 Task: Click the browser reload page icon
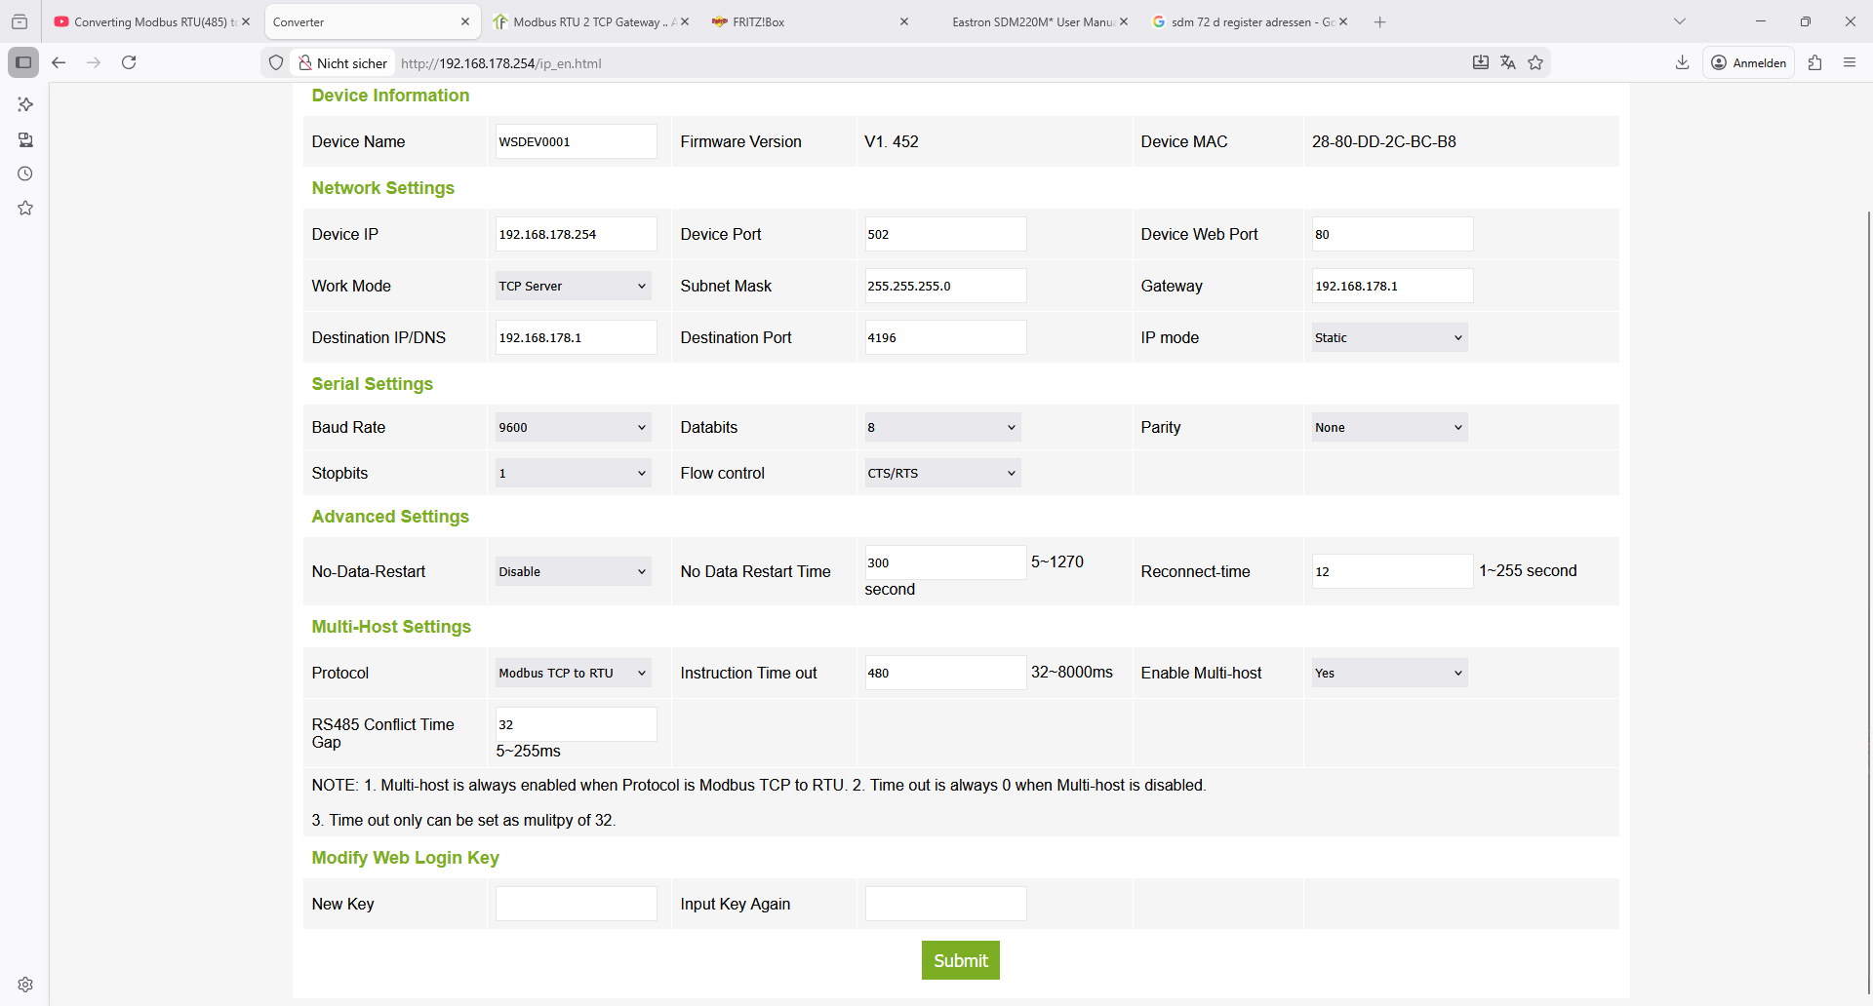(129, 62)
